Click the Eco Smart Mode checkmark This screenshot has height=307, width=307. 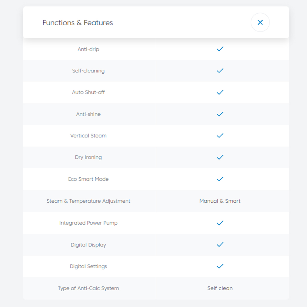[x=220, y=179]
